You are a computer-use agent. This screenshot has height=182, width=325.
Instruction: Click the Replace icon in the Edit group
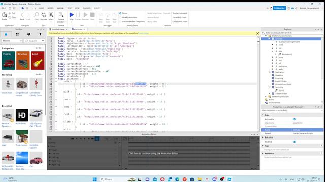[44, 15]
